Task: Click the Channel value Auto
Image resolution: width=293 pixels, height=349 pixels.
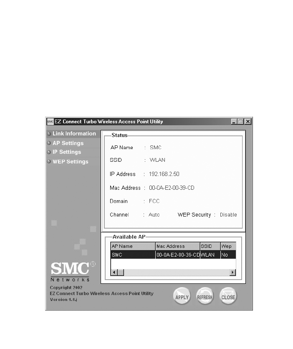Action: [x=154, y=215]
